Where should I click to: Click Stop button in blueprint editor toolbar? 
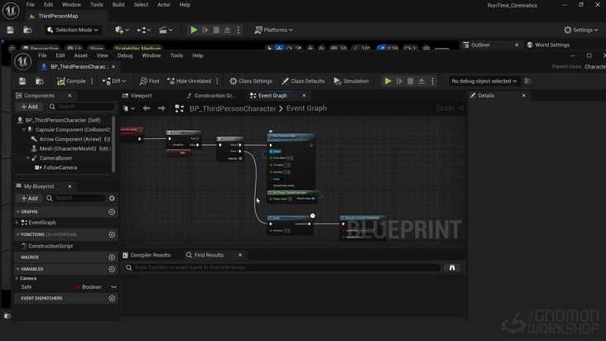coord(411,81)
